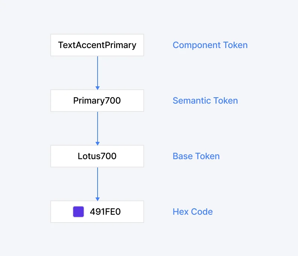Click the Hex Code label
298x256 pixels.
coord(193,212)
